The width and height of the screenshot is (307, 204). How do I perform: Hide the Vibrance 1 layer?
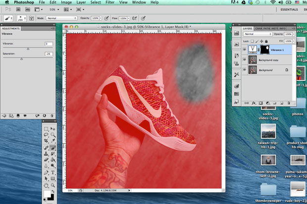245,50
